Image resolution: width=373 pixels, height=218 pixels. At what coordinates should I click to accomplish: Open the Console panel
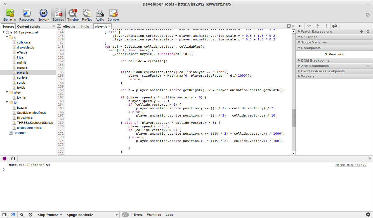click(113, 15)
